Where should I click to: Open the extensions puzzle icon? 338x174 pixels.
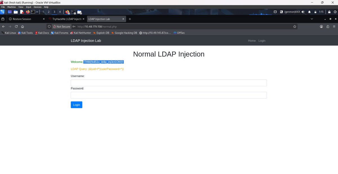(328, 27)
